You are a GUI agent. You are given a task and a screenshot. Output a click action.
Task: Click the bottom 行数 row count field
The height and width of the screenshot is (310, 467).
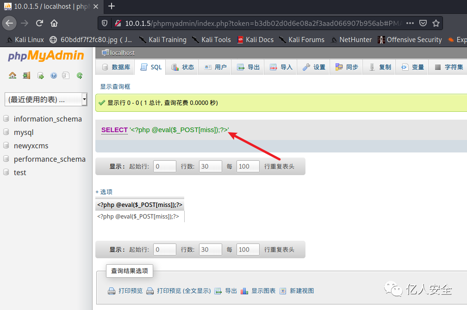211,249
